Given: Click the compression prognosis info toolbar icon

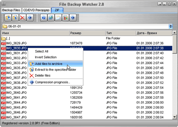Looking at the screenshot, I should [x=30, y=18].
